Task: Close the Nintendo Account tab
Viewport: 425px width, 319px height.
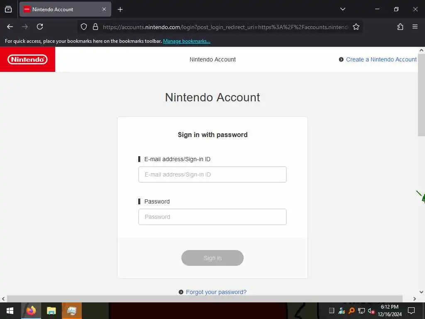Action: pos(104,9)
